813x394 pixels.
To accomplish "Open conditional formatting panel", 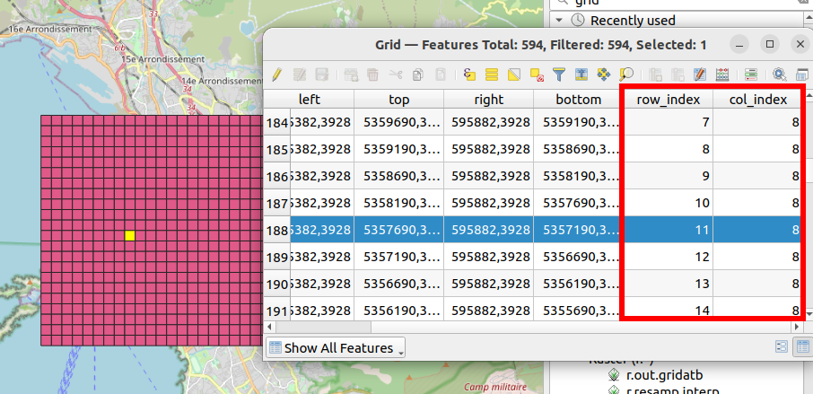I will [x=751, y=74].
